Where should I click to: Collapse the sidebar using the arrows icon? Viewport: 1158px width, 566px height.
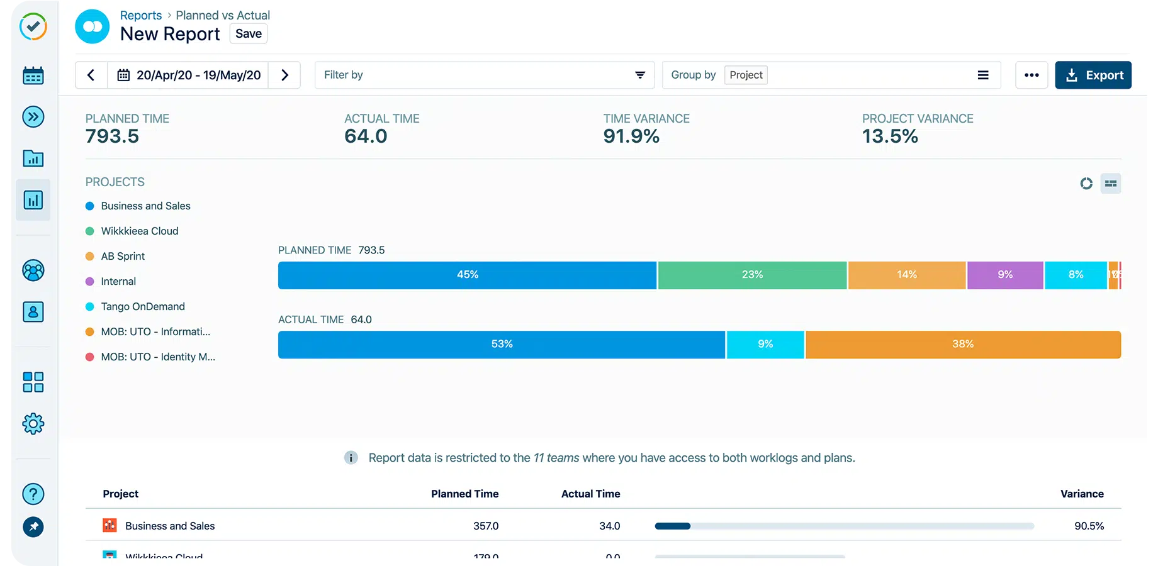click(33, 117)
